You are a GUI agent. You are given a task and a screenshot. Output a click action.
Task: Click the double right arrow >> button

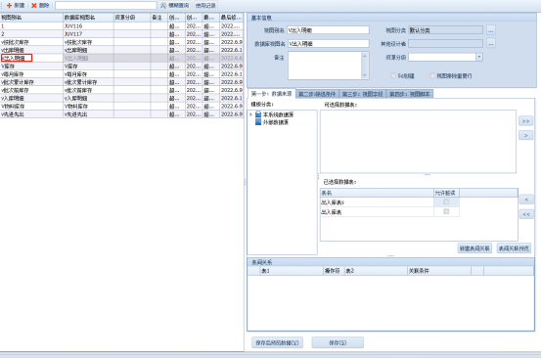pyautogui.click(x=525, y=121)
